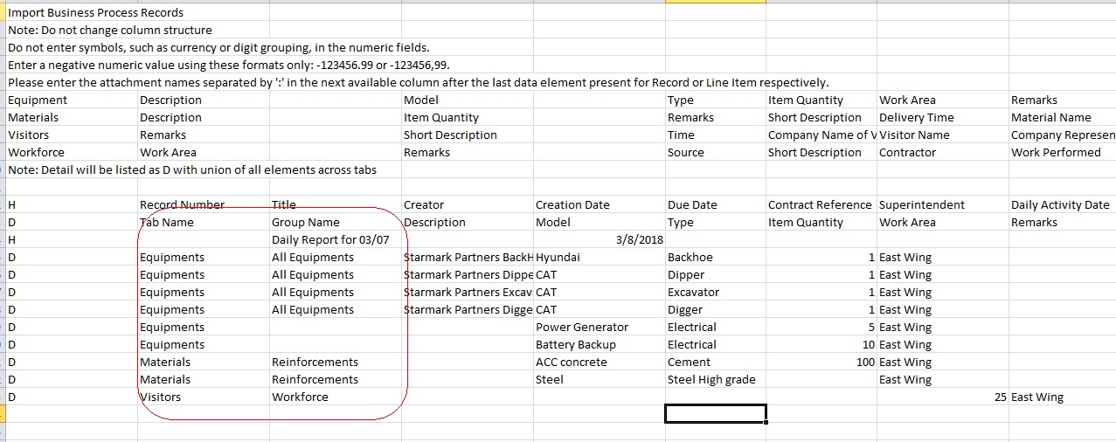
Task: Select the 'Excavator' type cell
Action: pos(716,292)
